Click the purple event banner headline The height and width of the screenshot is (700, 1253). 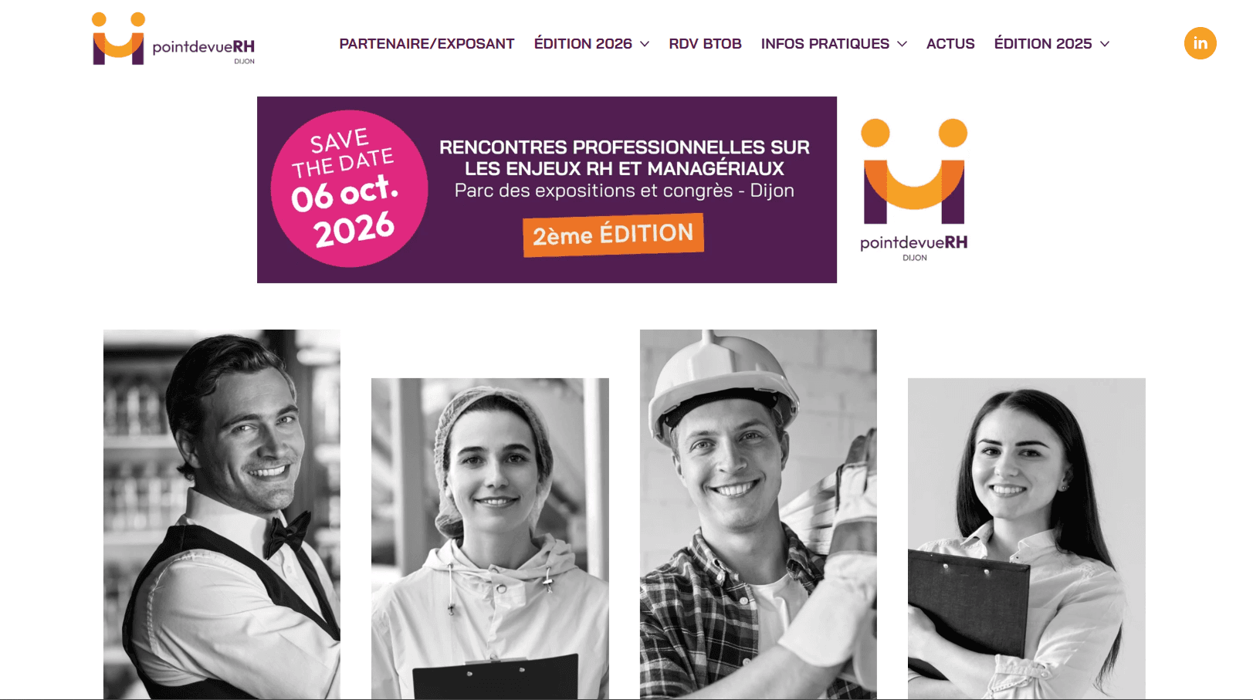[624, 157]
